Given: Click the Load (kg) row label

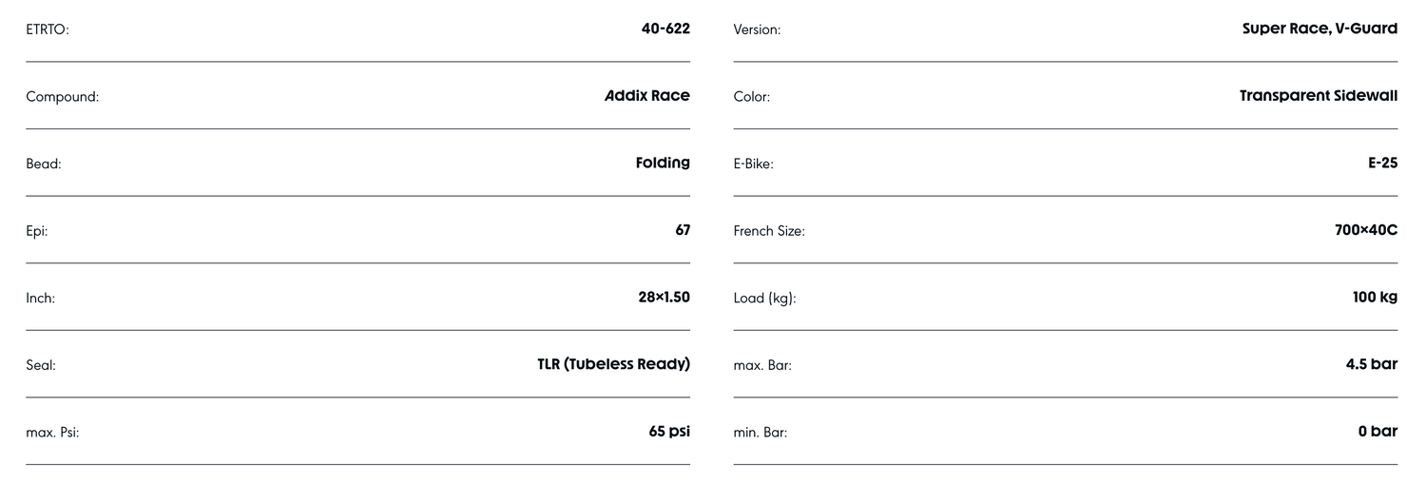Looking at the screenshot, I should click(x=764, y=299).
